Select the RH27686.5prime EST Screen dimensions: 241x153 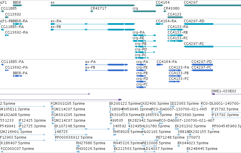coord(78,146)
